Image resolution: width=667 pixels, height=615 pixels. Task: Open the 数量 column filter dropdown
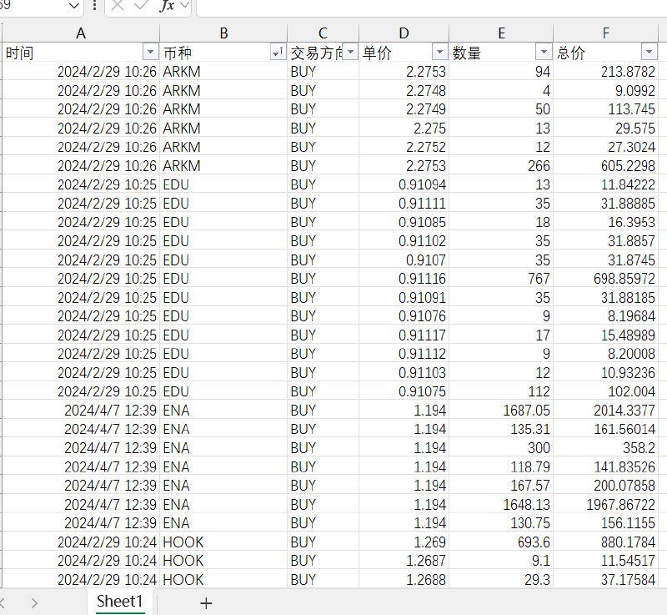(x=544, y=53)
